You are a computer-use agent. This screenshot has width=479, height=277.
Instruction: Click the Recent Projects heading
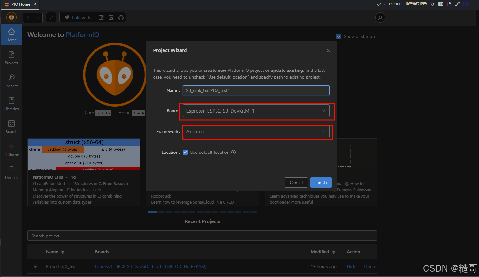[202, 221]
